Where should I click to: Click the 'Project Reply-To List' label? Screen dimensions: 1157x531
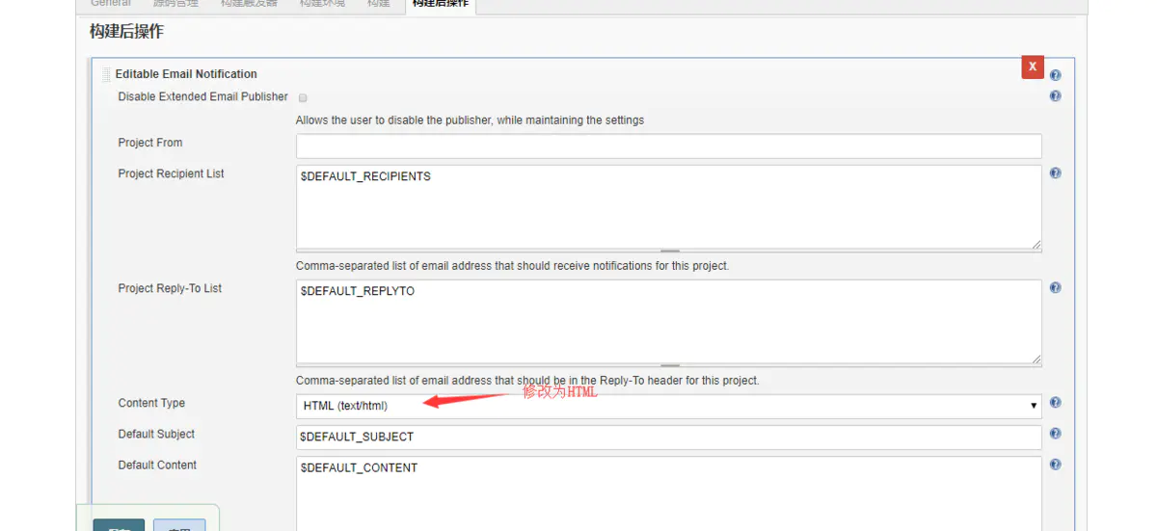click(170, 288)
